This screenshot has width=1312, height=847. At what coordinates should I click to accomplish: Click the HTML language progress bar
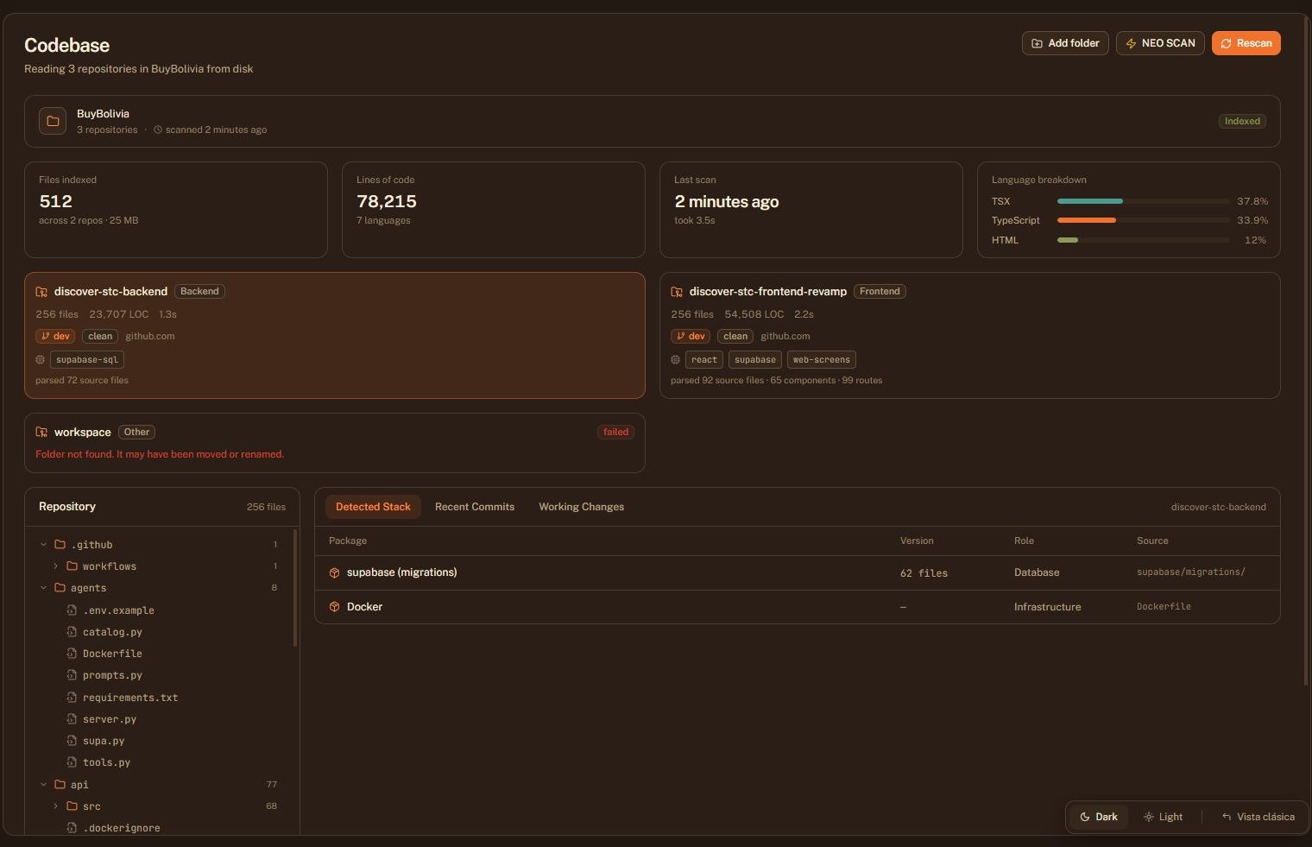1144,240
